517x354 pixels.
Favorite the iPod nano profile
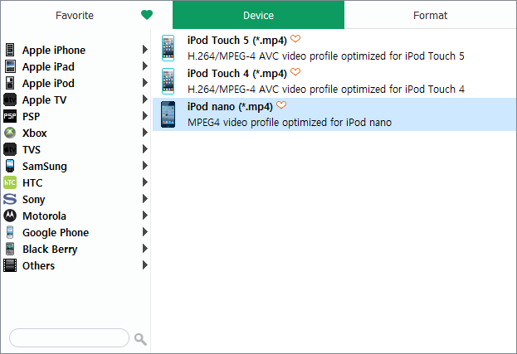coord(281,105)
